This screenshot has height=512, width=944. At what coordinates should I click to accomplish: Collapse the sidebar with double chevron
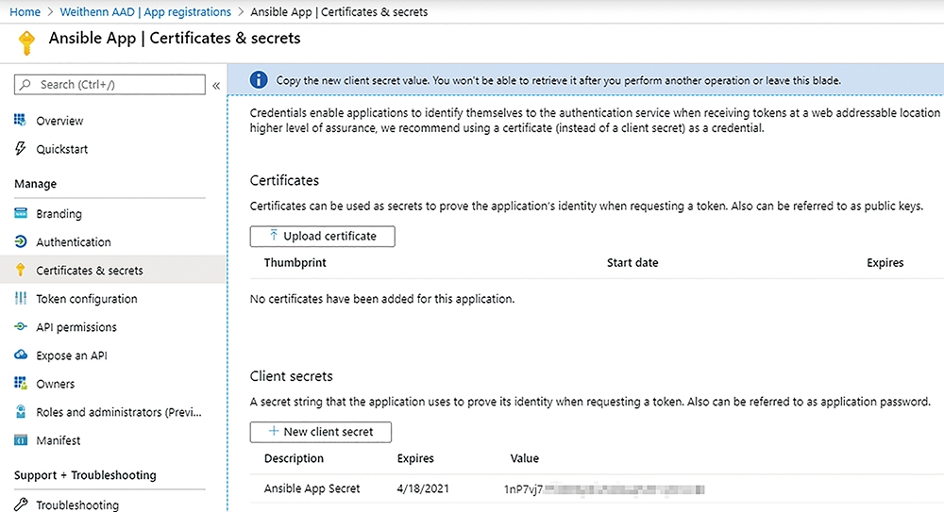click(x=216, y=86)
